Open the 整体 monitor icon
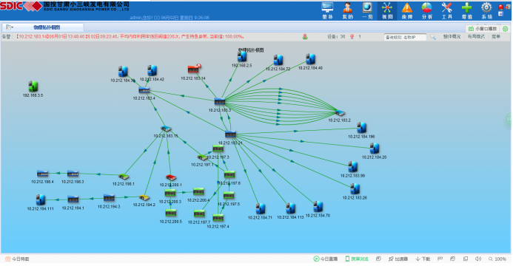The width and height of the screenshot is (513, 266). [327, 11]
